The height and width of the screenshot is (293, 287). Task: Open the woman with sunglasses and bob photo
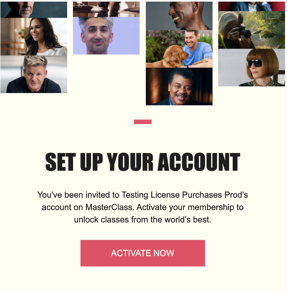click(x=251, y=68)
